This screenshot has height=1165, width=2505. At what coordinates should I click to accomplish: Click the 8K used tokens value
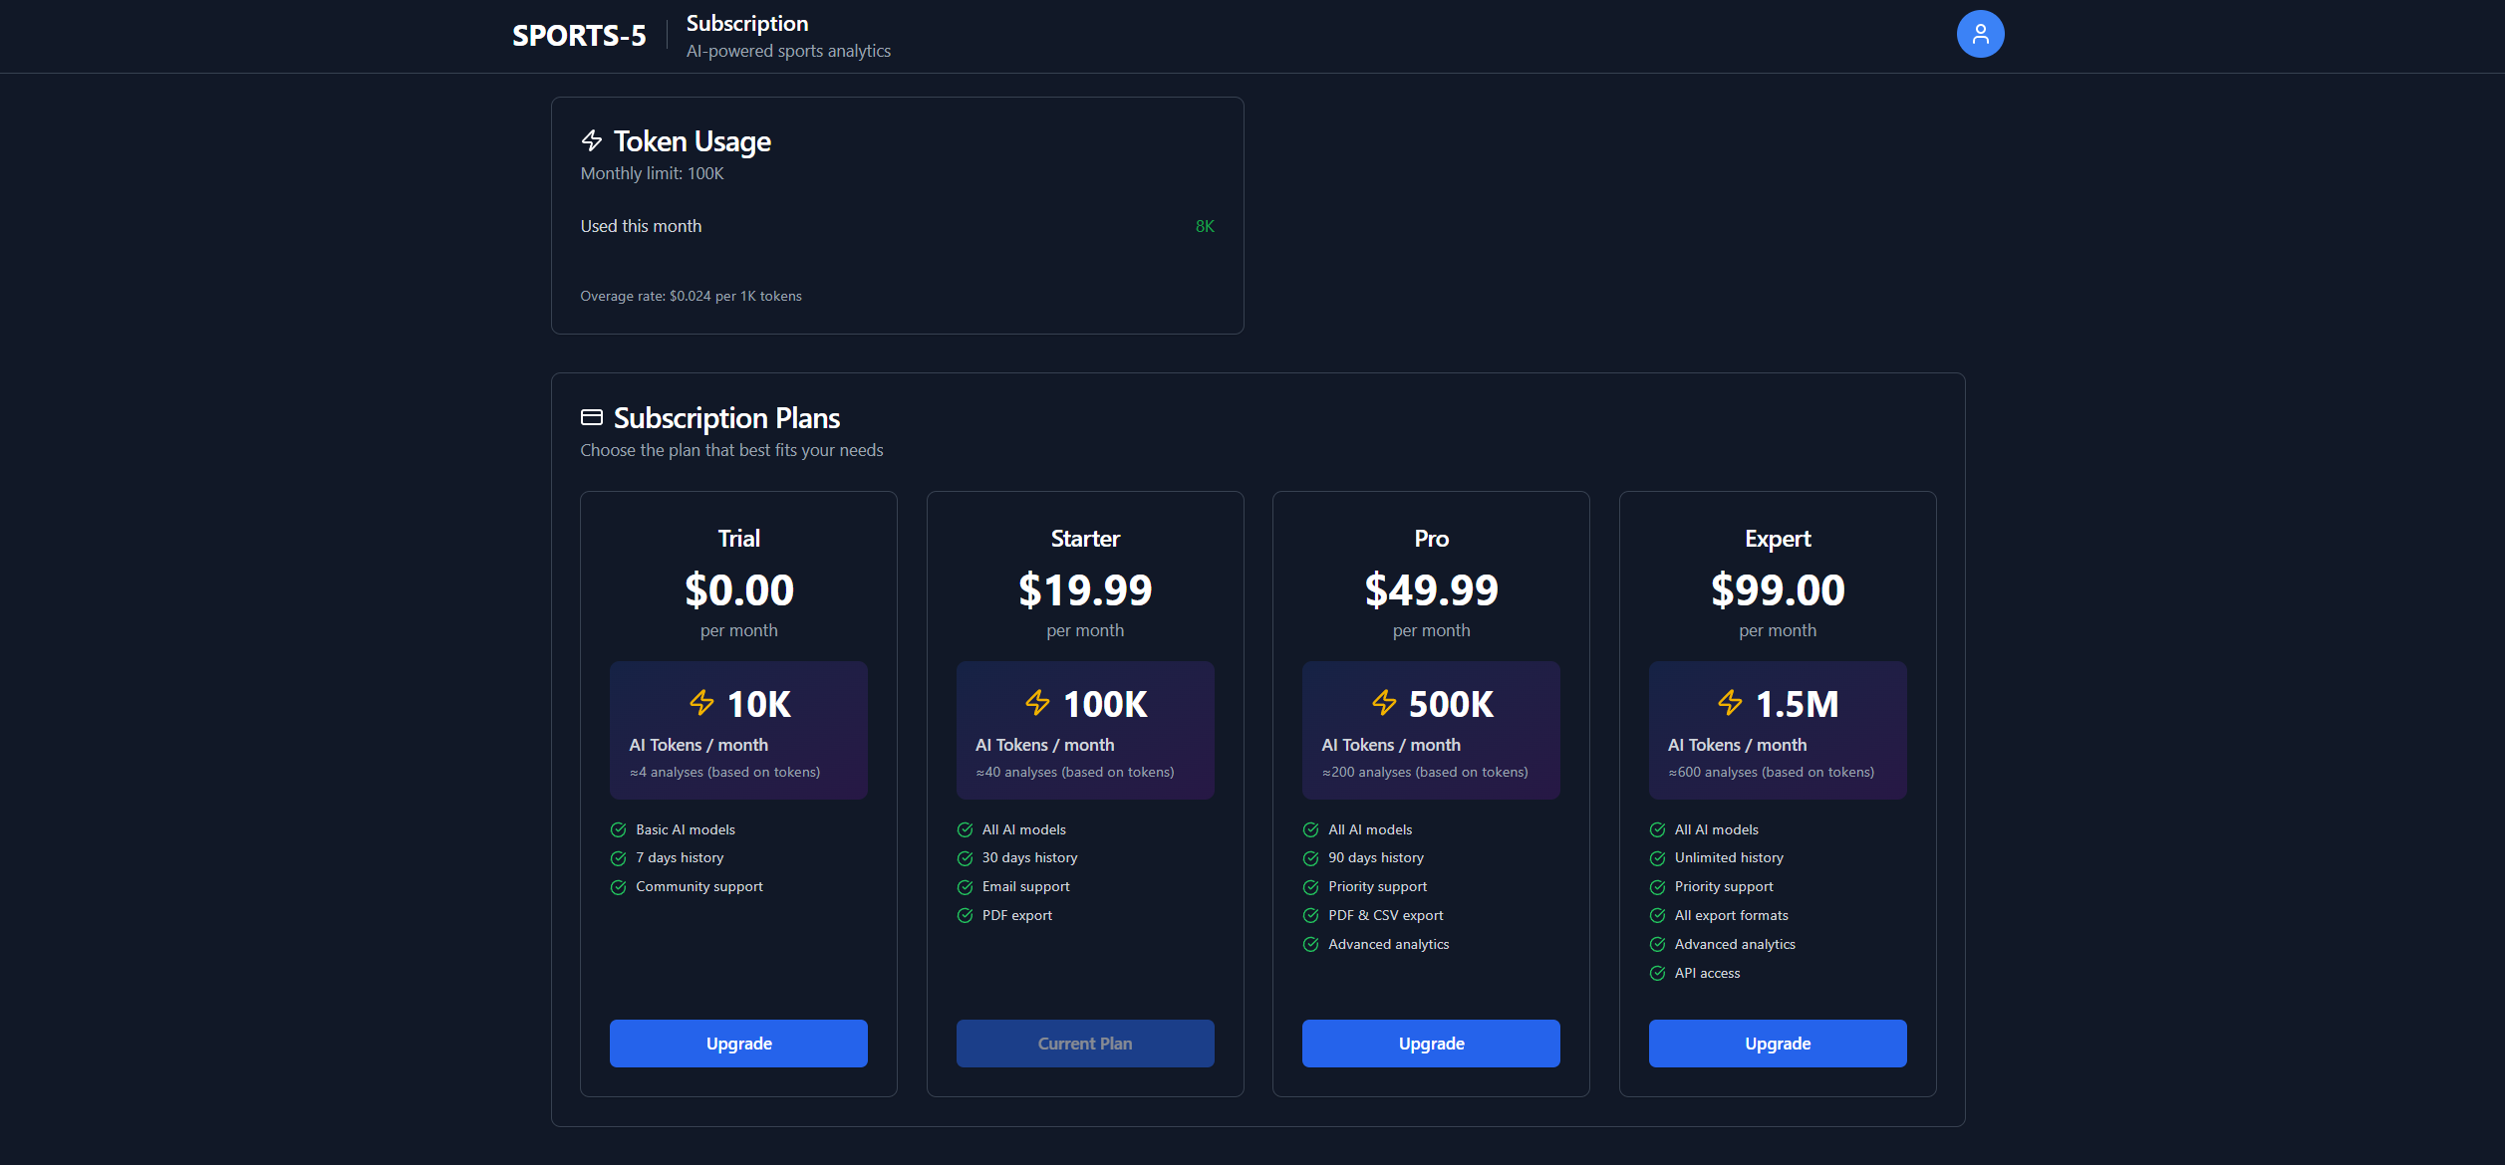point(1204,227)
